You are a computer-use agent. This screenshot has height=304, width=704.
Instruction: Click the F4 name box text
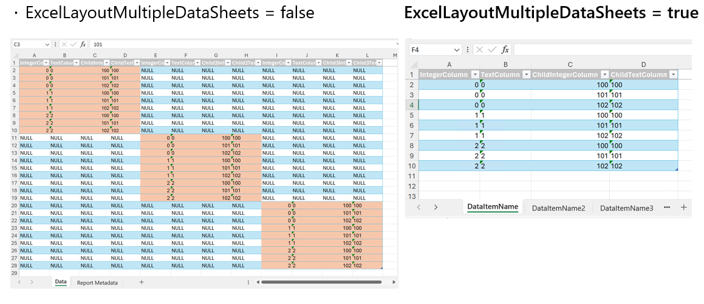(x=415, y=50)
